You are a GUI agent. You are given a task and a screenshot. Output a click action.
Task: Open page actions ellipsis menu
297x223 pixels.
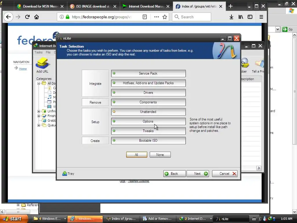pyautogui.click(x=156, y=17)
